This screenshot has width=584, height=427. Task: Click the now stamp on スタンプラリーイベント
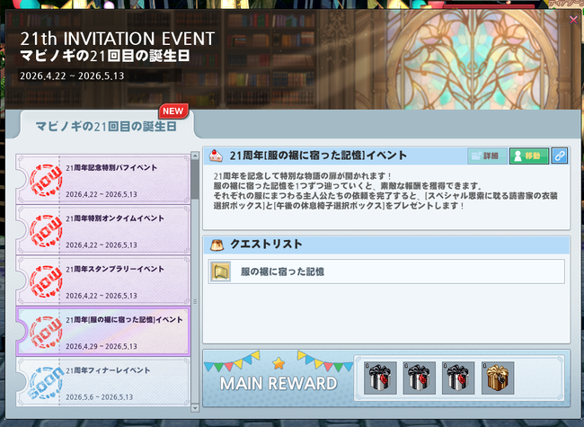pyautogui.click(x=46, y=281)
